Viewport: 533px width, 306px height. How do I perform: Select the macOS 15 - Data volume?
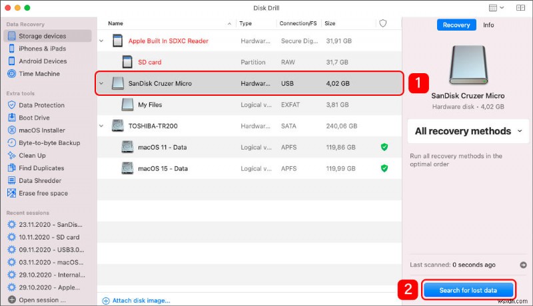point(249,168)
